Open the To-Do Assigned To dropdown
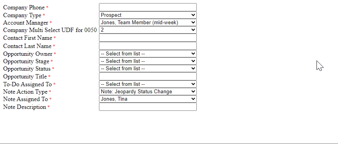 [148, 84]
